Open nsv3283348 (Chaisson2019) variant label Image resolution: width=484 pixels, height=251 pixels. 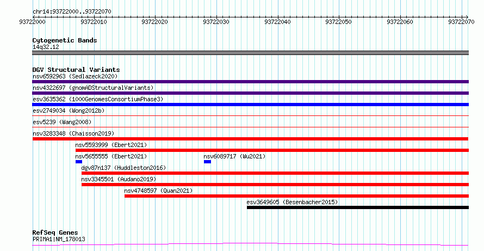pos(73,133)
